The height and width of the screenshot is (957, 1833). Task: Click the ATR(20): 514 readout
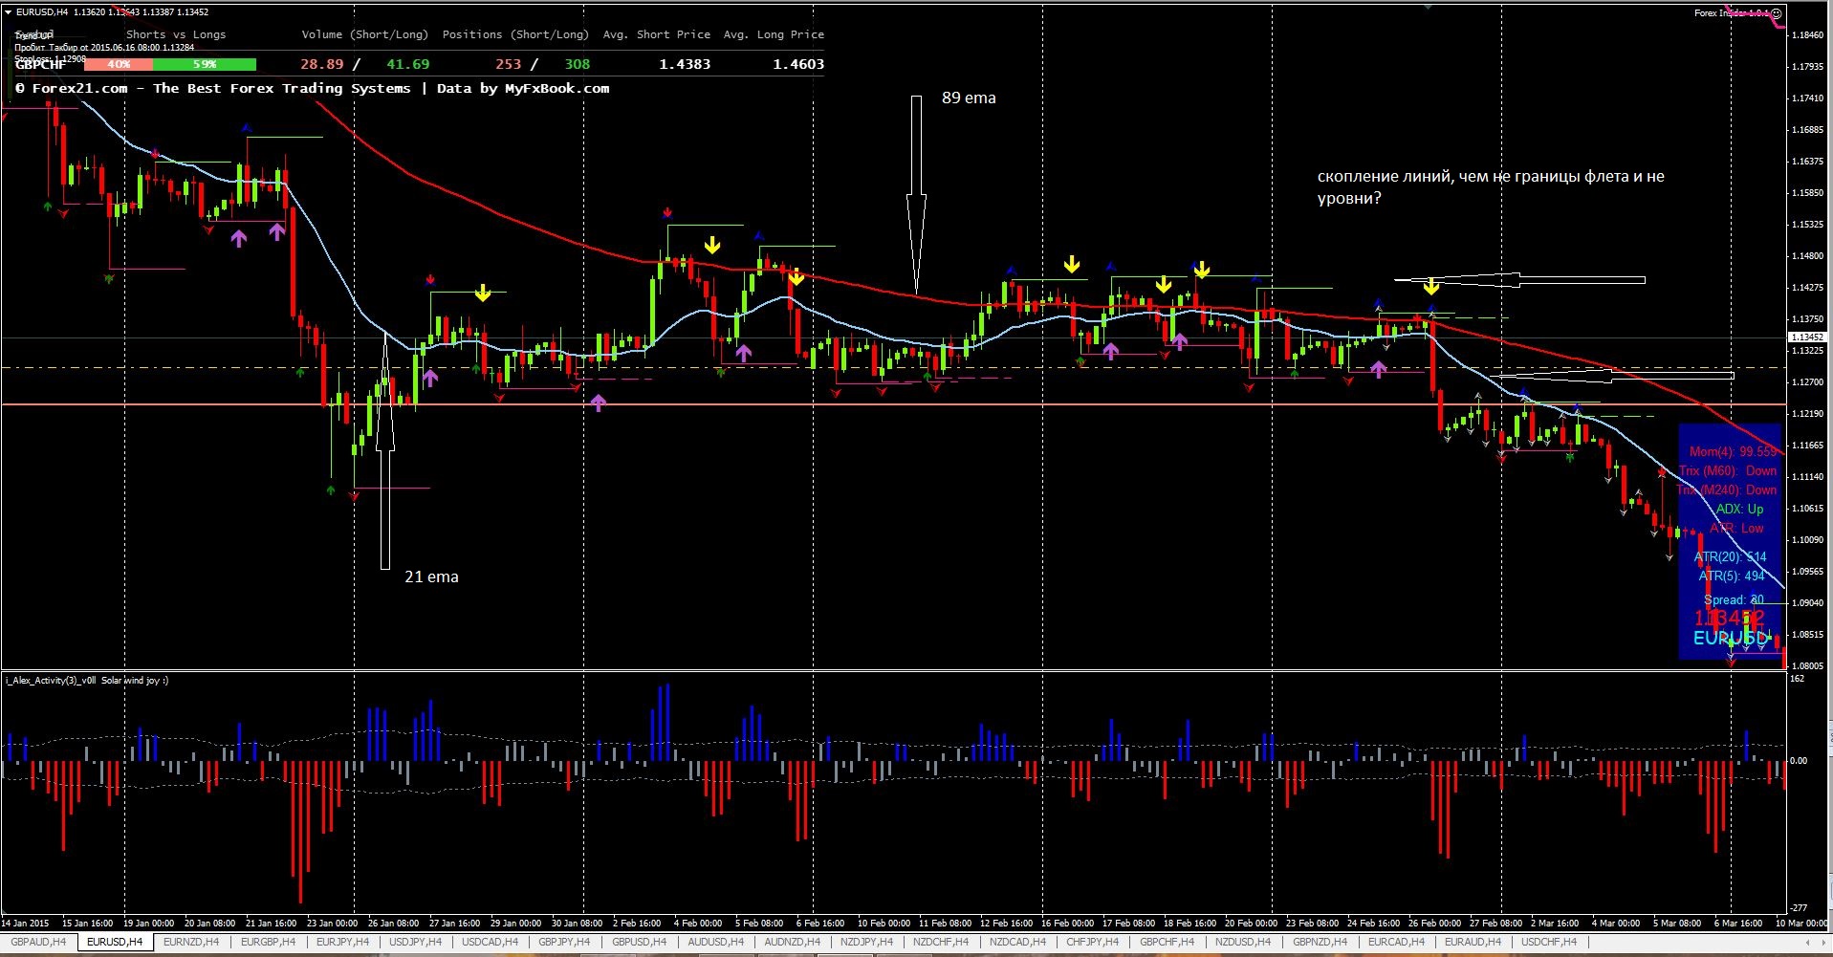click(x=1730, y=556)
